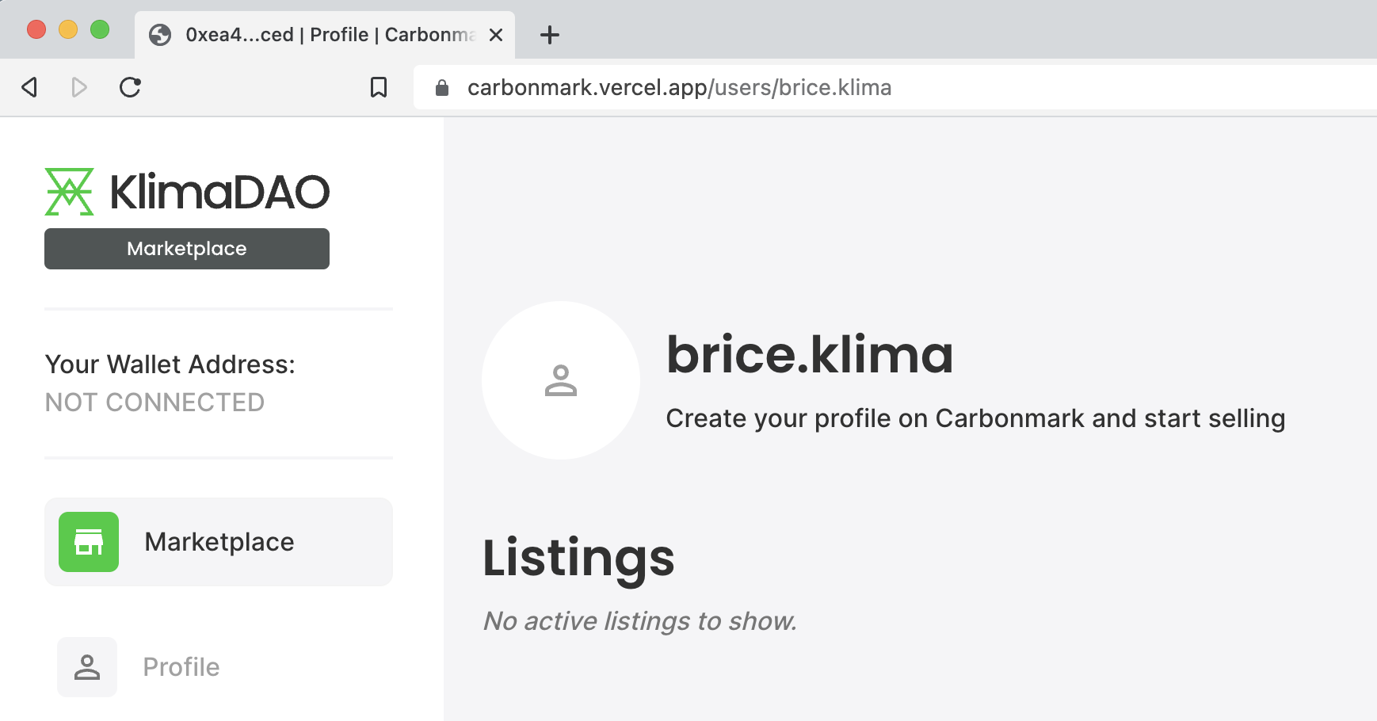This screenshot has width=1377, height=721.
Task: Click the yellow minimize traffic light
Action: [x=67, y=29]
